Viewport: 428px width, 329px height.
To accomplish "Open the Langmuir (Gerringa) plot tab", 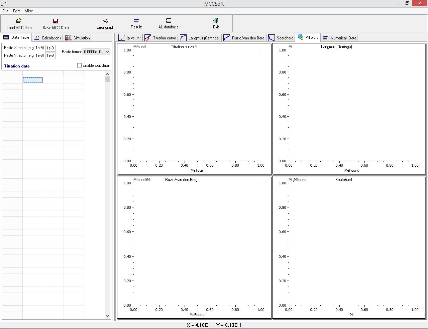I will [x=200, y=38].
